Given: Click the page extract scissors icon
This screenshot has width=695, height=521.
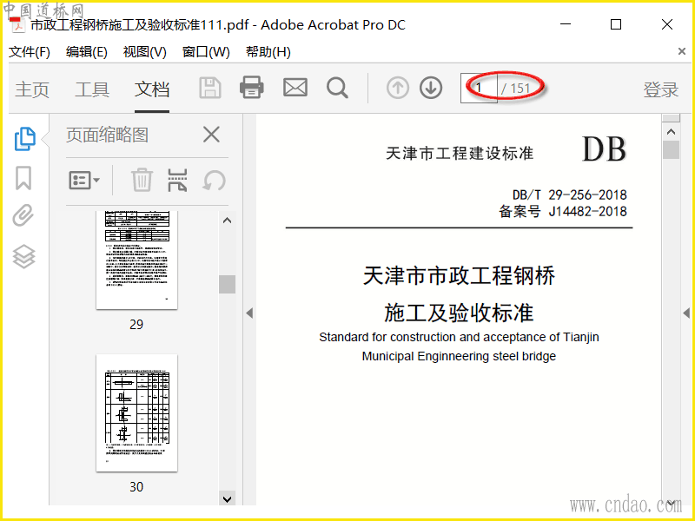Looking at the screenshot, I should 177,181.
